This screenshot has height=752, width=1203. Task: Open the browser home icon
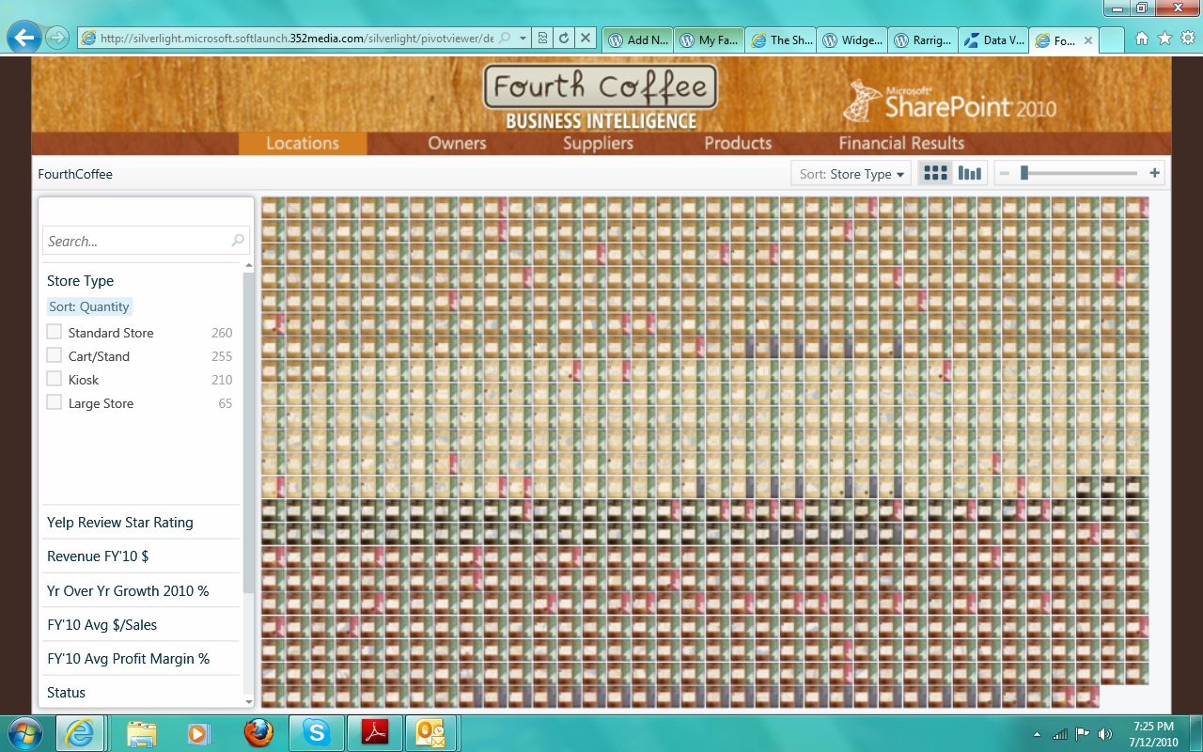pos(1142,39)
